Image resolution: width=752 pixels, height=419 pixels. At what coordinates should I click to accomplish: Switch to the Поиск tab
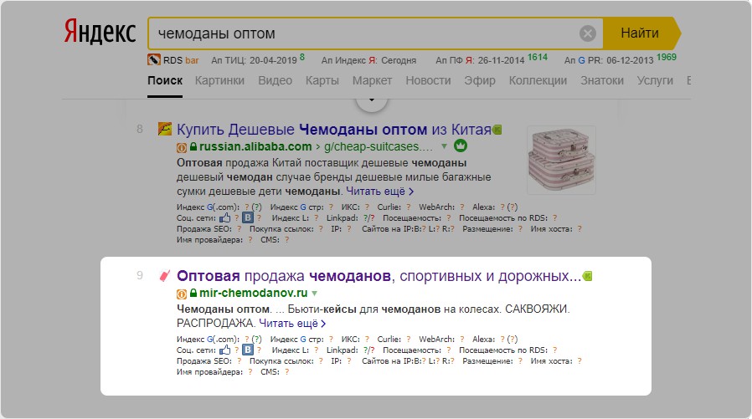click(x=165, y=80)
